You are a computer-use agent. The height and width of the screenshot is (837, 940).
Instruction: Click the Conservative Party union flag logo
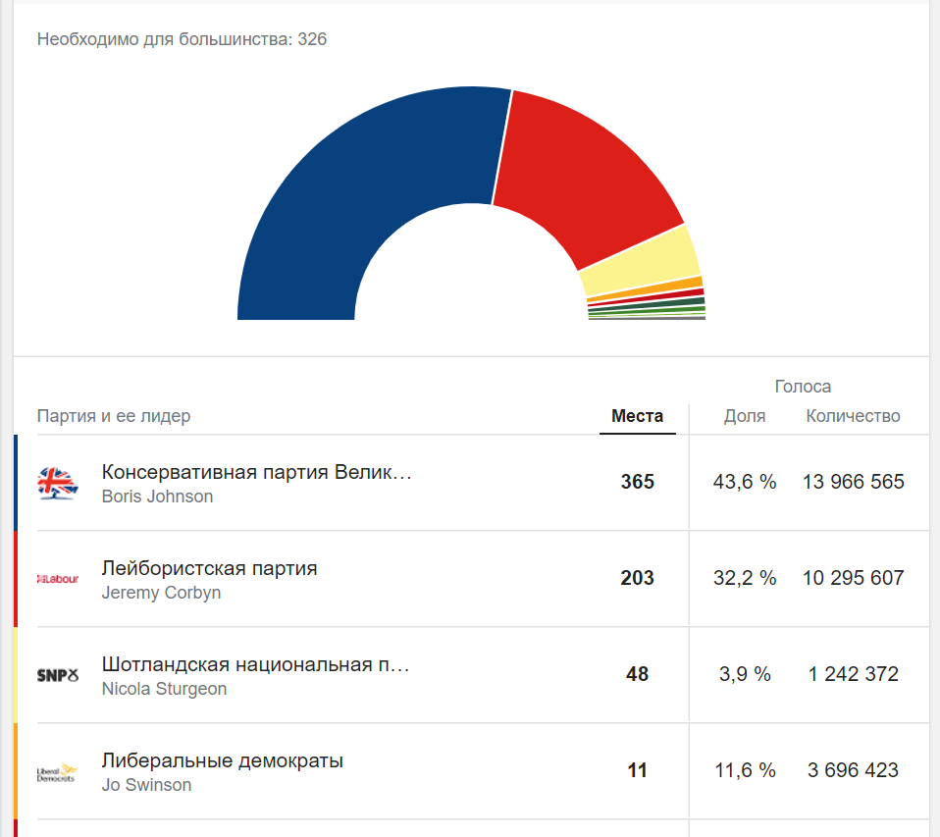pyautogui.click(x=57, y=483)
